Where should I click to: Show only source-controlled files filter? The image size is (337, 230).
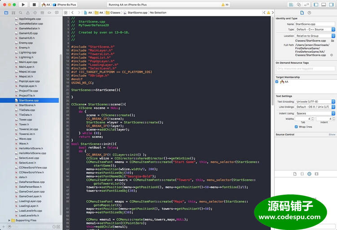(x=58, y=226)
